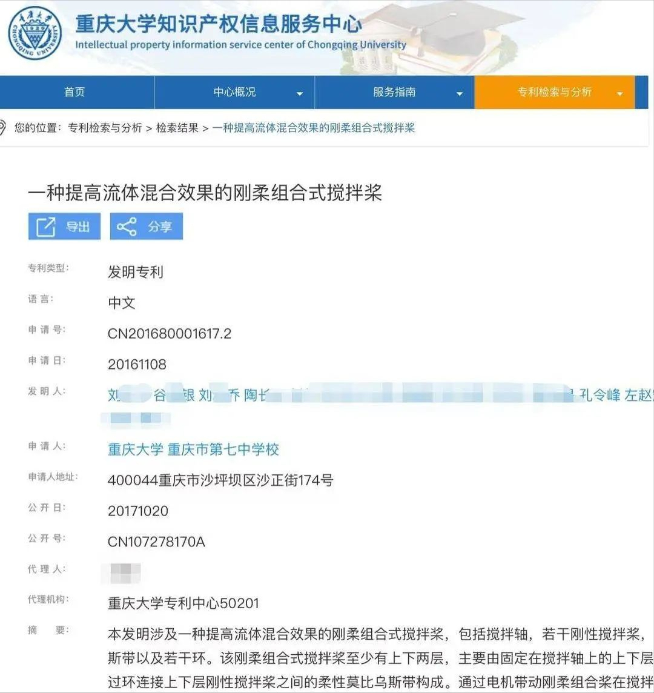
Task: Click the 公开号 field label
Action: tap(47, 538)
